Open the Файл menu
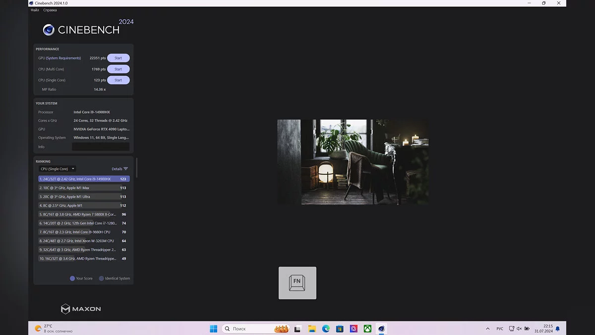Image resolution: width=595 pixels, height=335 pixels. click(35, 10)
